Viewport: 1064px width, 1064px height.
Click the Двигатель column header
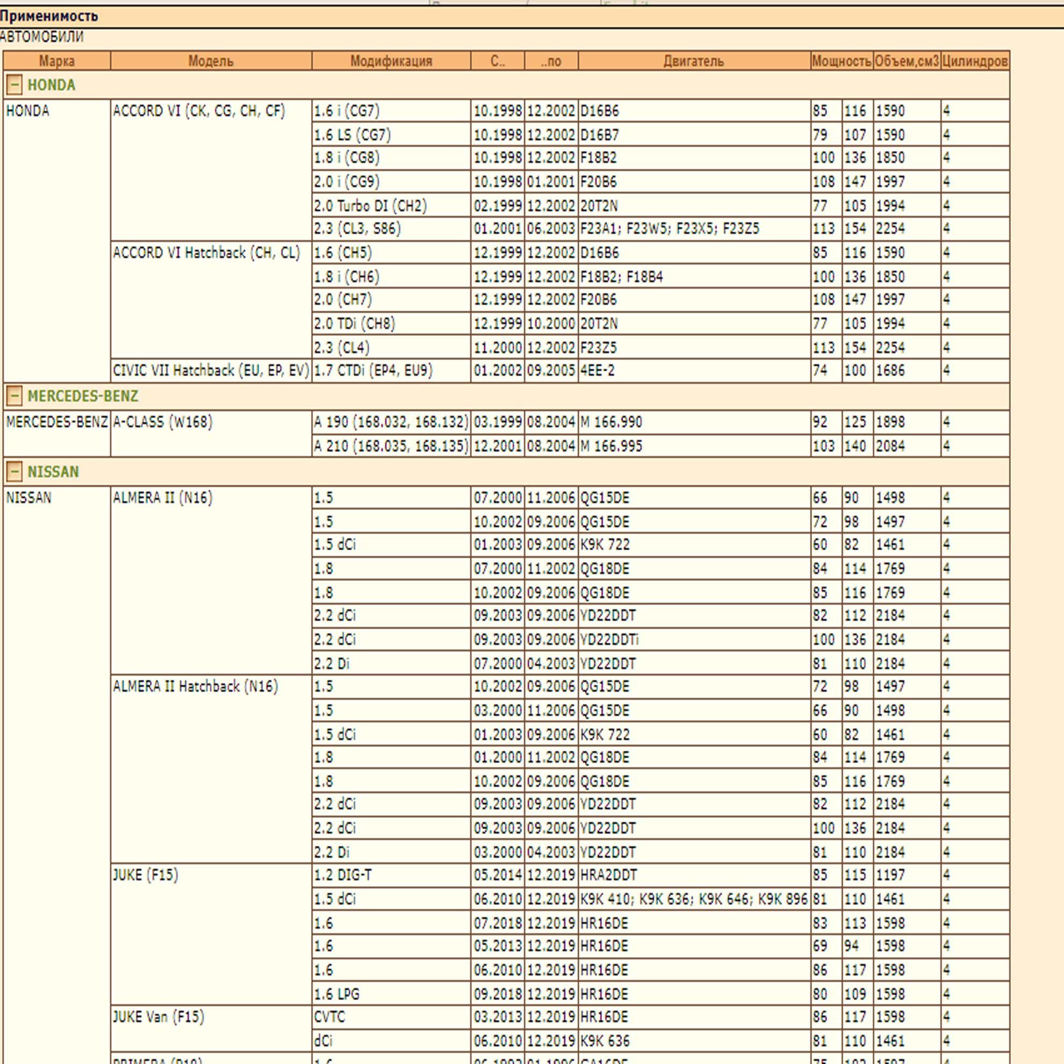click(694, 61)
